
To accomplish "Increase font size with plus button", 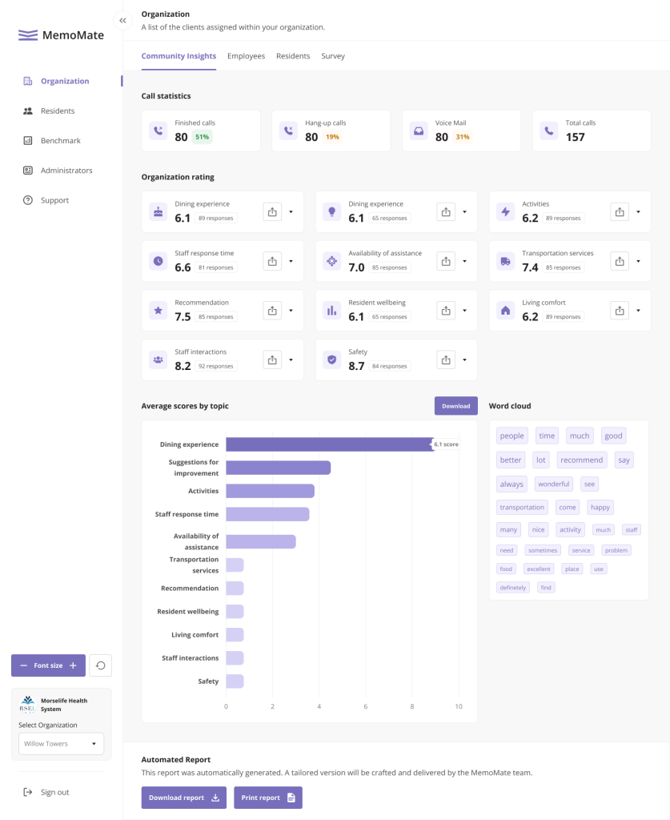I will (73, 665).
